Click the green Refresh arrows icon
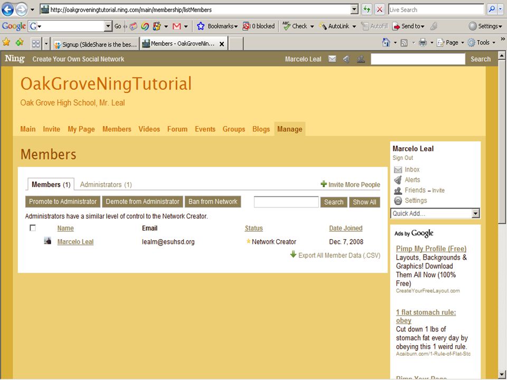This screenshot has height=380, width=507. pos(367,9)
